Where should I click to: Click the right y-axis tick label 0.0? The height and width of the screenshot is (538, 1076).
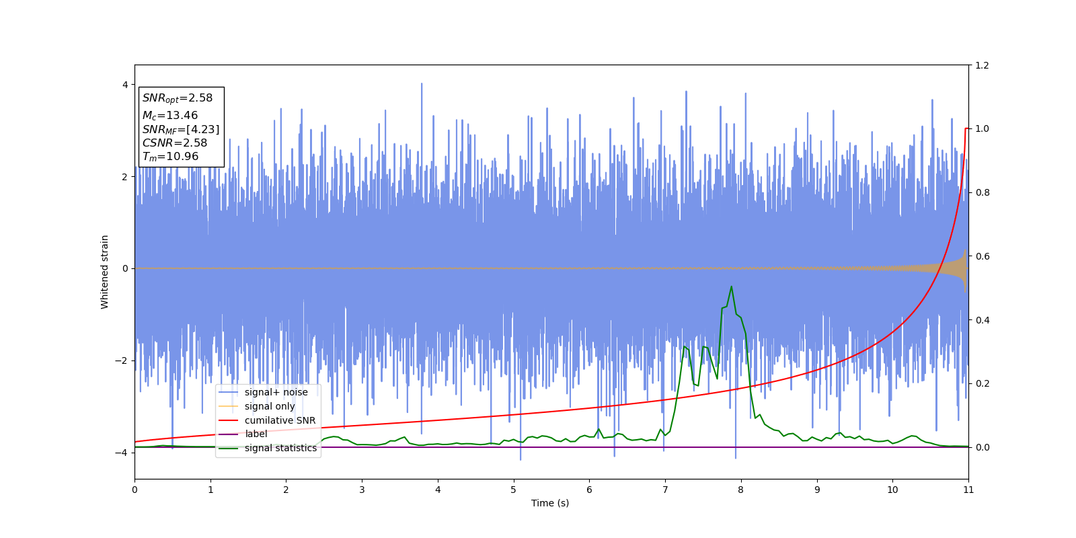coord(982,447)
